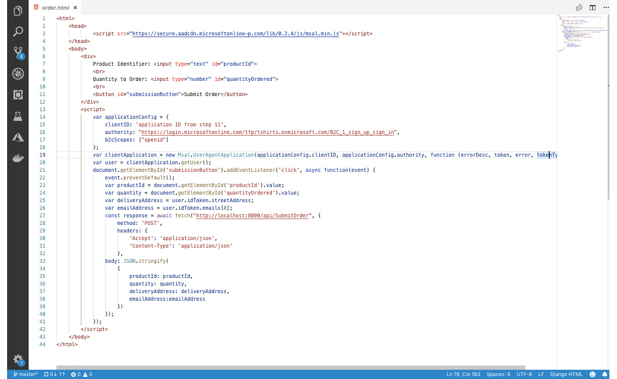The height and width of the screenshot is (379, 617).
Task: Click emailAddress:emailAddress on line 38
Action: (x=167, y=299)
